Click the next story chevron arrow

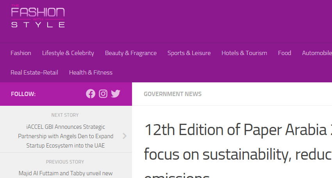point(125,136)
